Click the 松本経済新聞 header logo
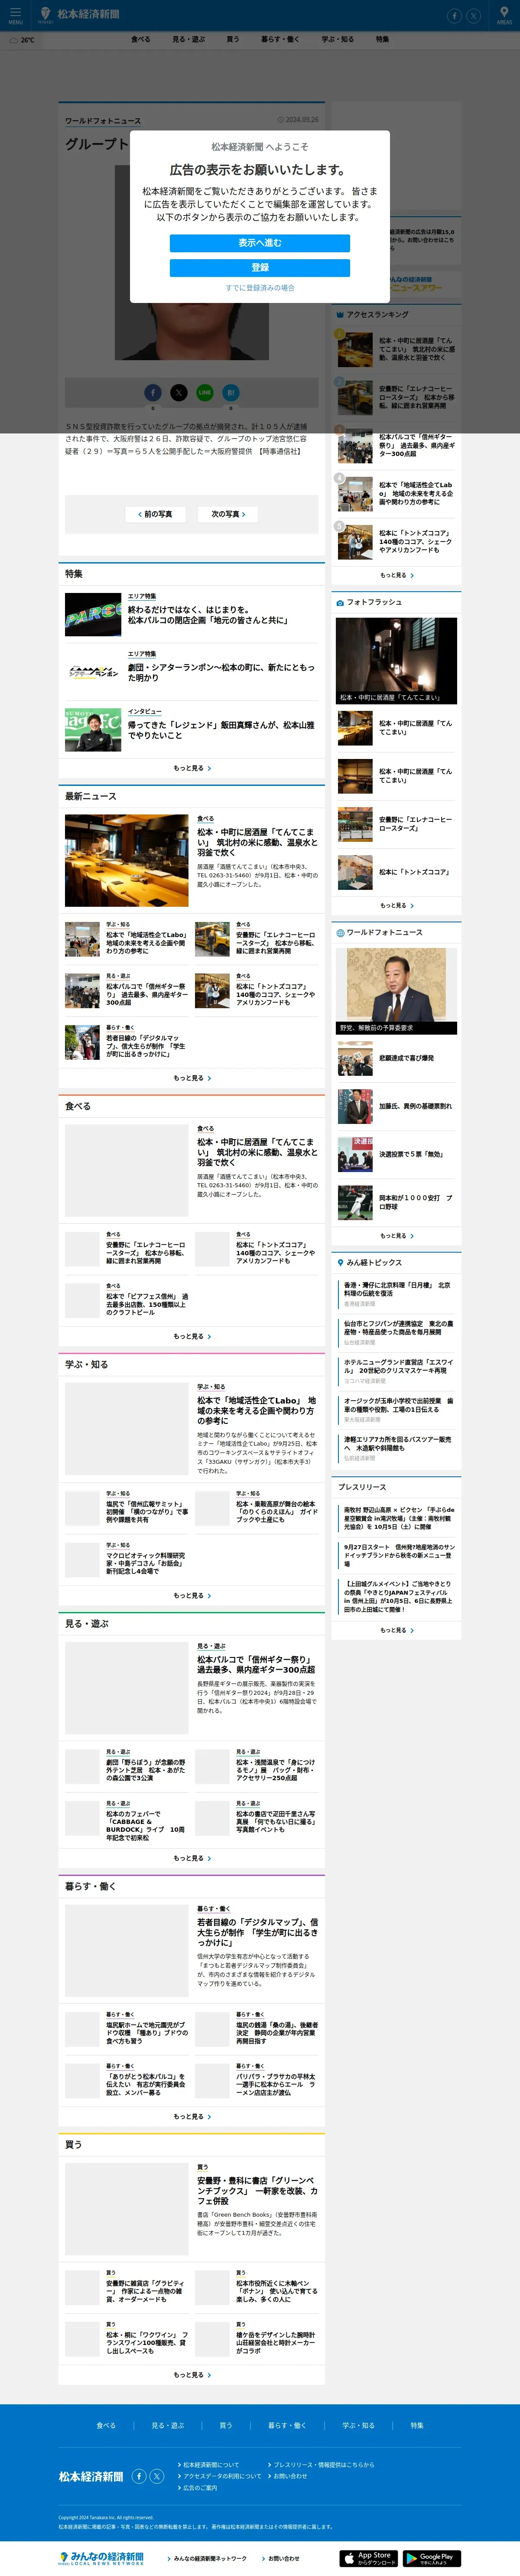The image size is (520, 2576). [x=79, y=15]
